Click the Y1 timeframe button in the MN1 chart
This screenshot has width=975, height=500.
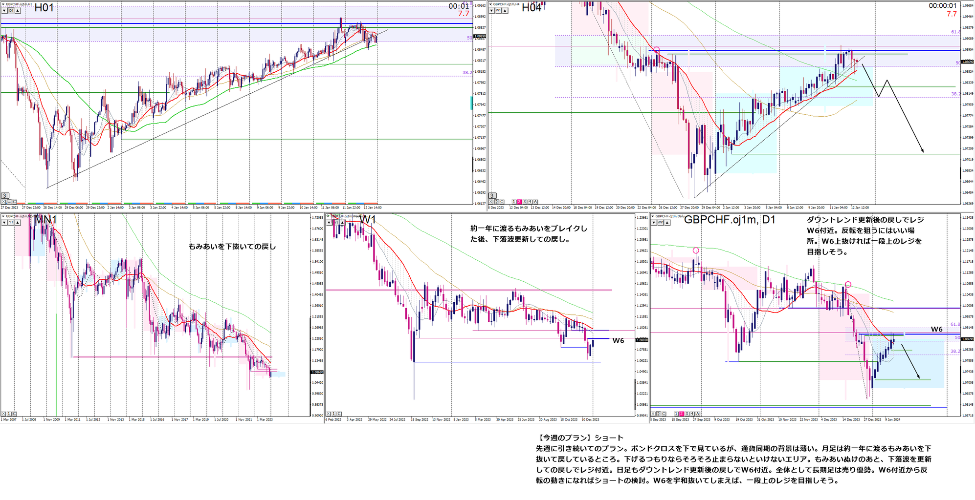pos(11,222)
